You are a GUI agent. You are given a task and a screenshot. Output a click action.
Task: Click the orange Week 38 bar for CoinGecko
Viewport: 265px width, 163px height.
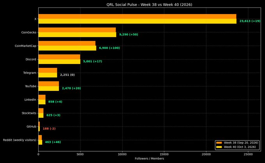point(77,30)
